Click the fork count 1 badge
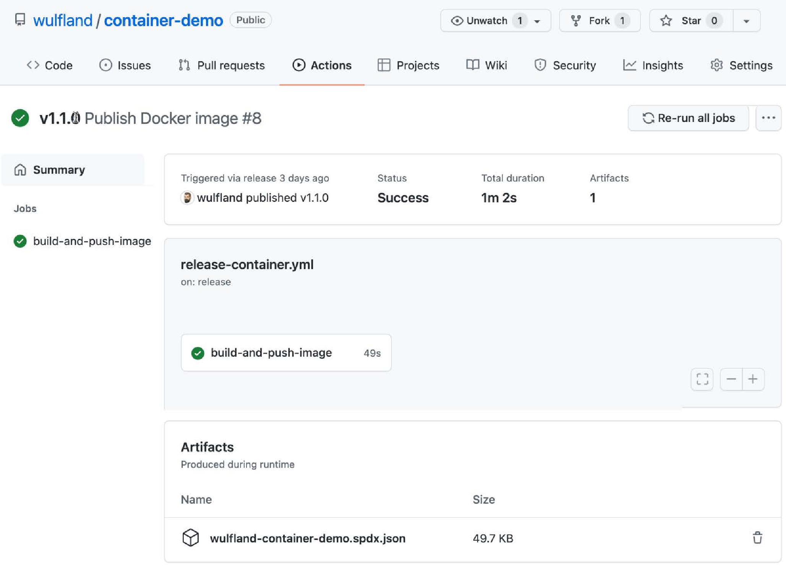 tap(622, 21)
